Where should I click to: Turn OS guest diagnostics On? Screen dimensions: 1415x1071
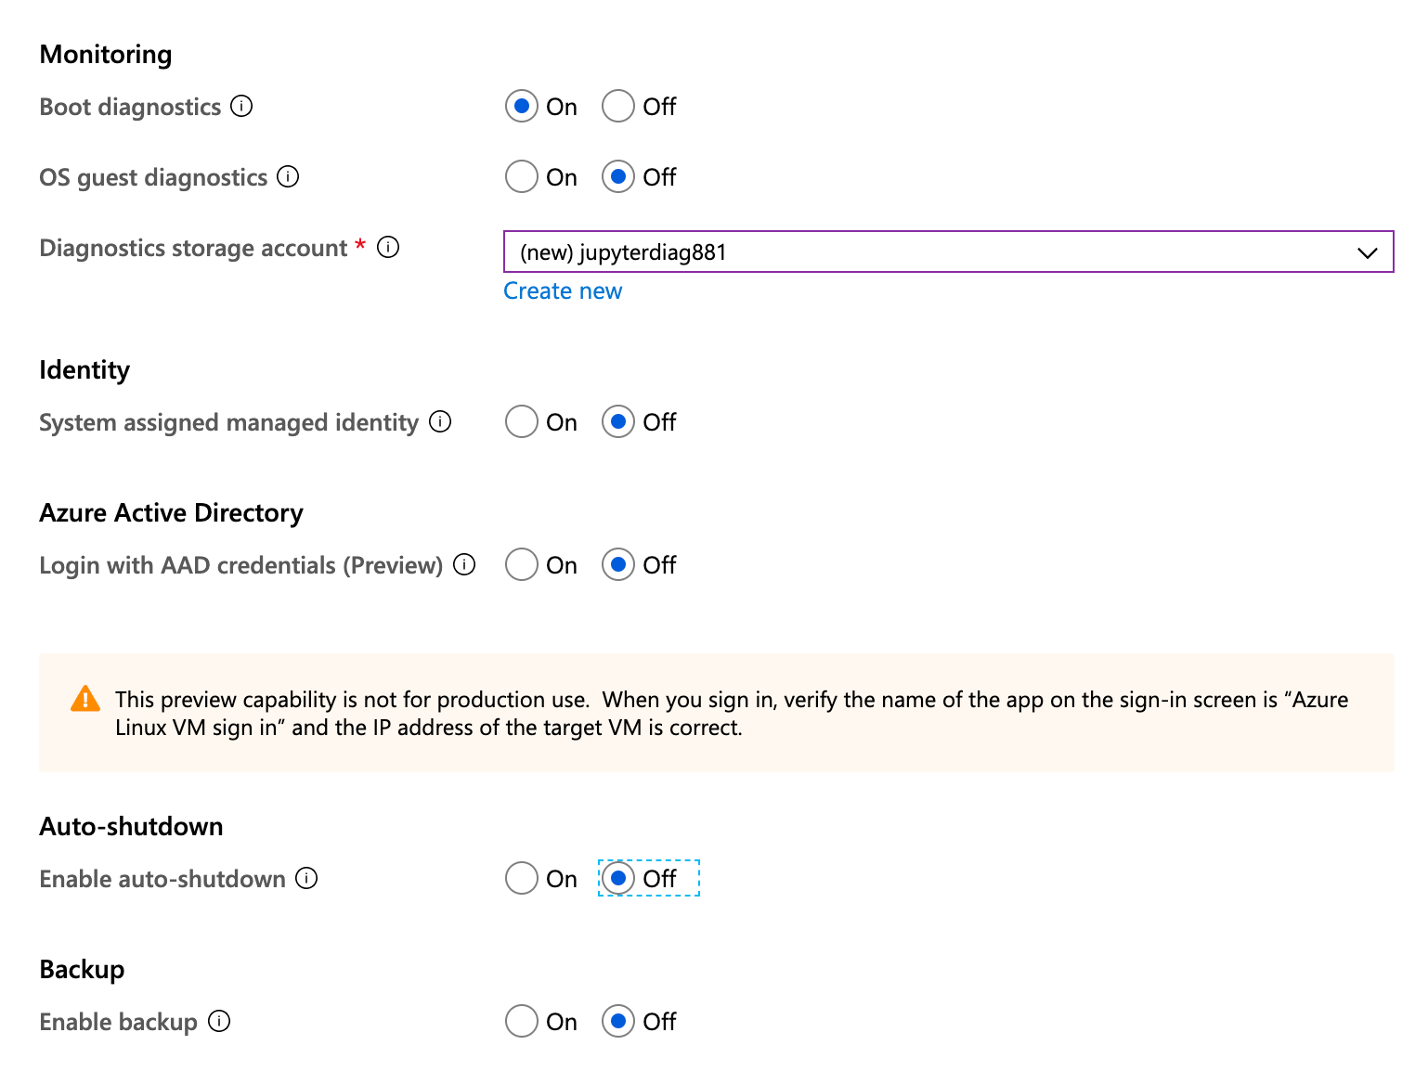coord(522,176)
